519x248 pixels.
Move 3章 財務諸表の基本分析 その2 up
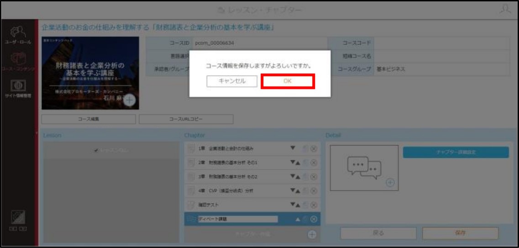pos(298,177)
